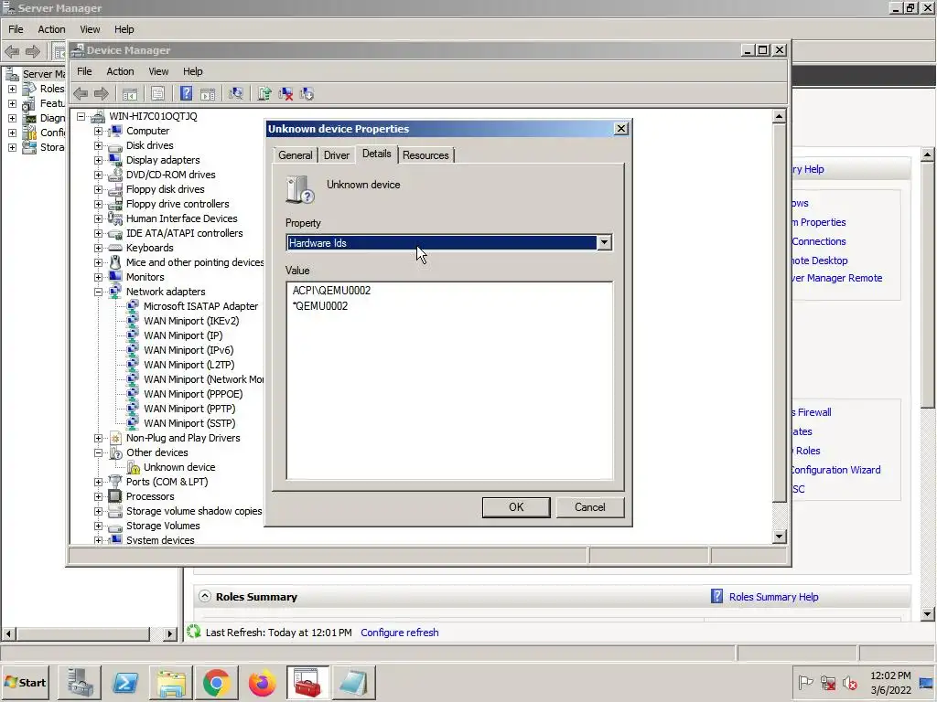Click the Start button
This screenshot has width=937, height=702.
26,682
